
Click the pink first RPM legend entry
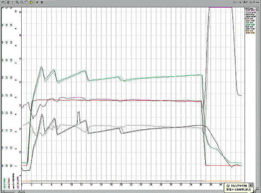click(250, 11)
